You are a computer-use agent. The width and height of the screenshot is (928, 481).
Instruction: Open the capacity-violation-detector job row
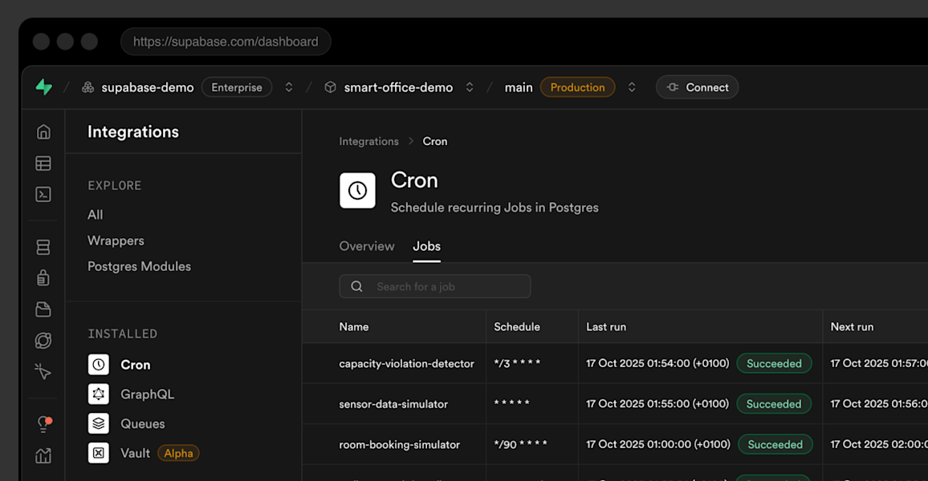point(406,364)
